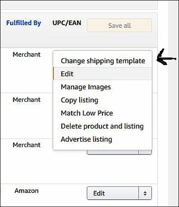The image size is (179, 207).
Task: Choose Edit from the open dropdown menu
Action: pos(102,74)
